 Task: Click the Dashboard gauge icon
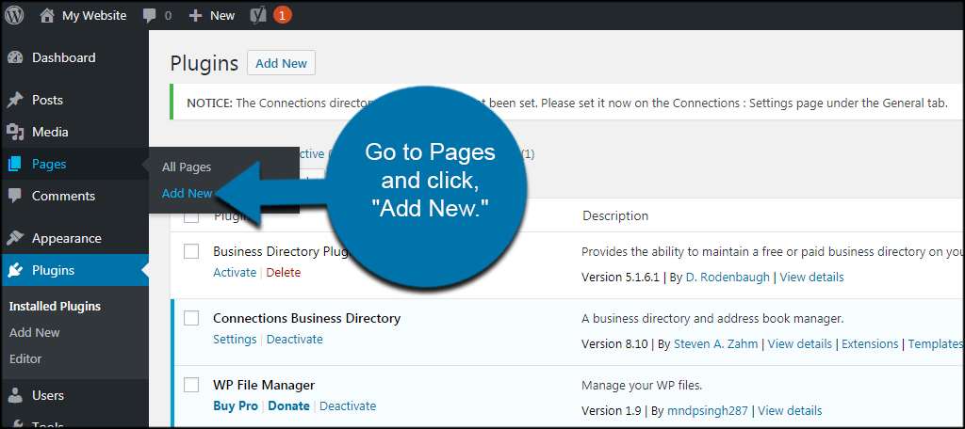click(15, 57)
